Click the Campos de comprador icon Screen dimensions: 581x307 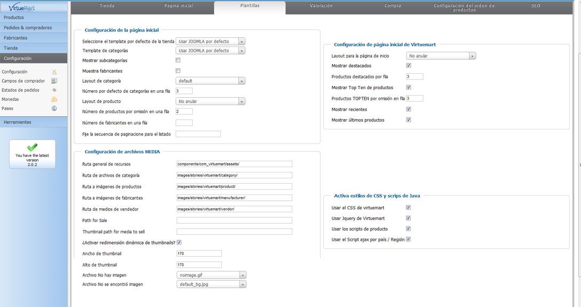(54, 81)
